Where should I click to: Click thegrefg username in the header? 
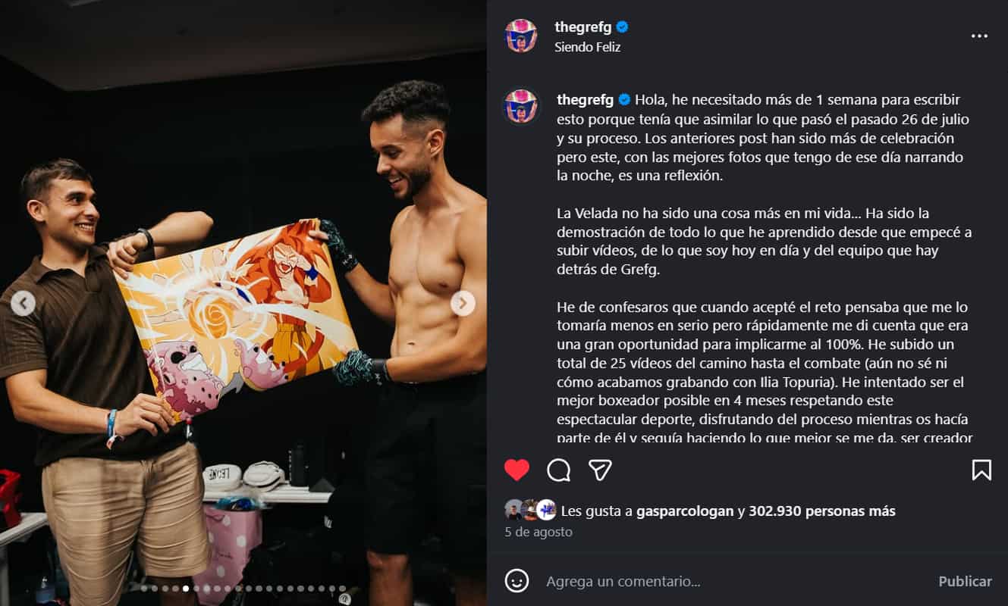[583, 27]
